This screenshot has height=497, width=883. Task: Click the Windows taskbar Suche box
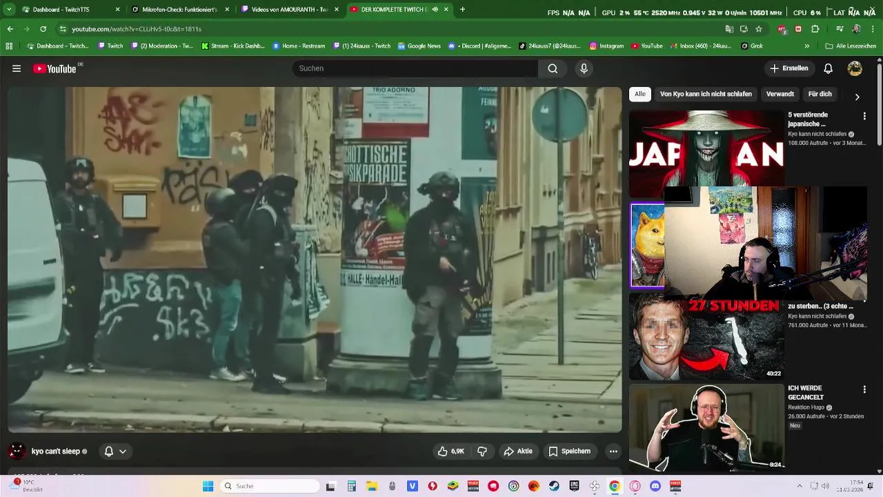pos(268,486)
